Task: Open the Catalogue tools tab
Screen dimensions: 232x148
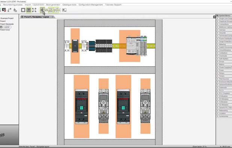Action: coord(69,5)
